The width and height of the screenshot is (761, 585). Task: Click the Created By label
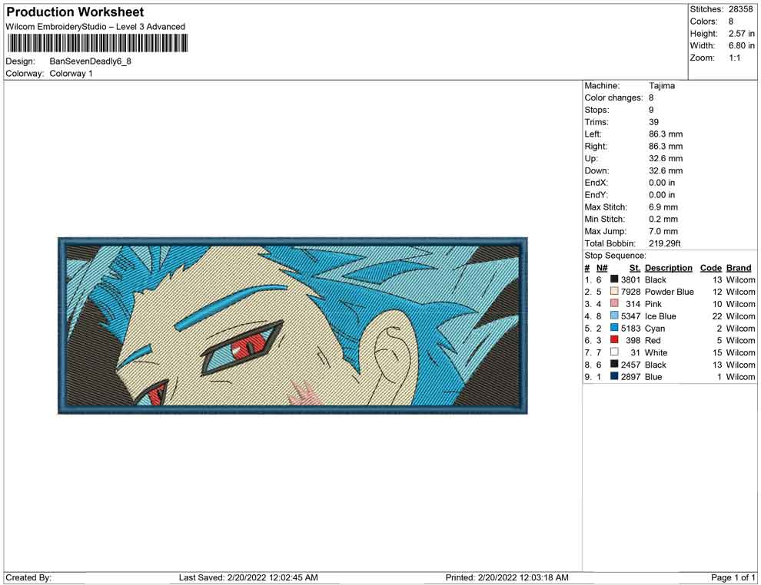28,577
